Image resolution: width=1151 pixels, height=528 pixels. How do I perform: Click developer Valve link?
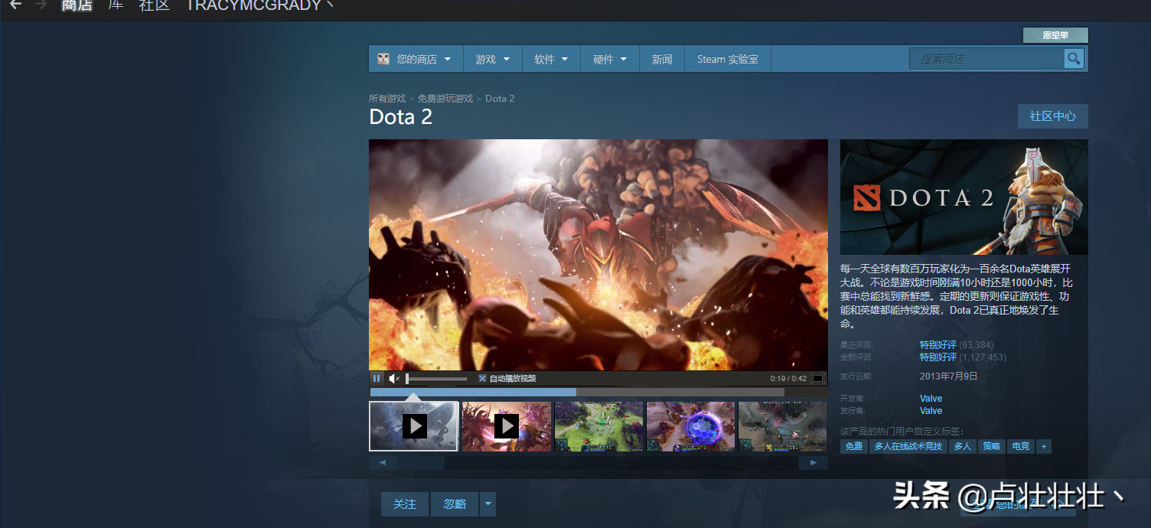[x=931, y=399]
